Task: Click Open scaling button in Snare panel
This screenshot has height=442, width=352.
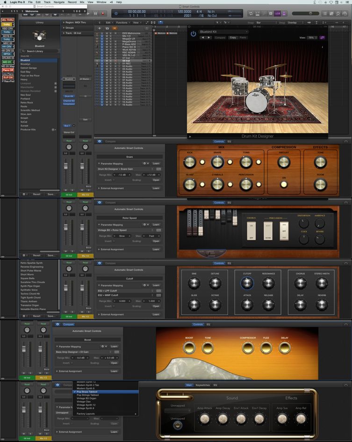Action: 156,180
